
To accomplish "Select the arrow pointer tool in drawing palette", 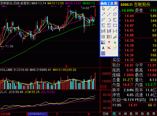I will click(103, 9).
